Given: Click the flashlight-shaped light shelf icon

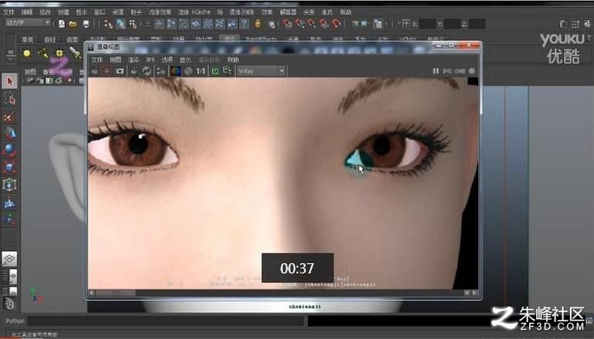Looking at the screenshot, I should (75, 53).
